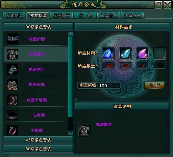173x157 pixels.
Task: Switch to the 宝石护符 tab
Action: coord(61,15)
